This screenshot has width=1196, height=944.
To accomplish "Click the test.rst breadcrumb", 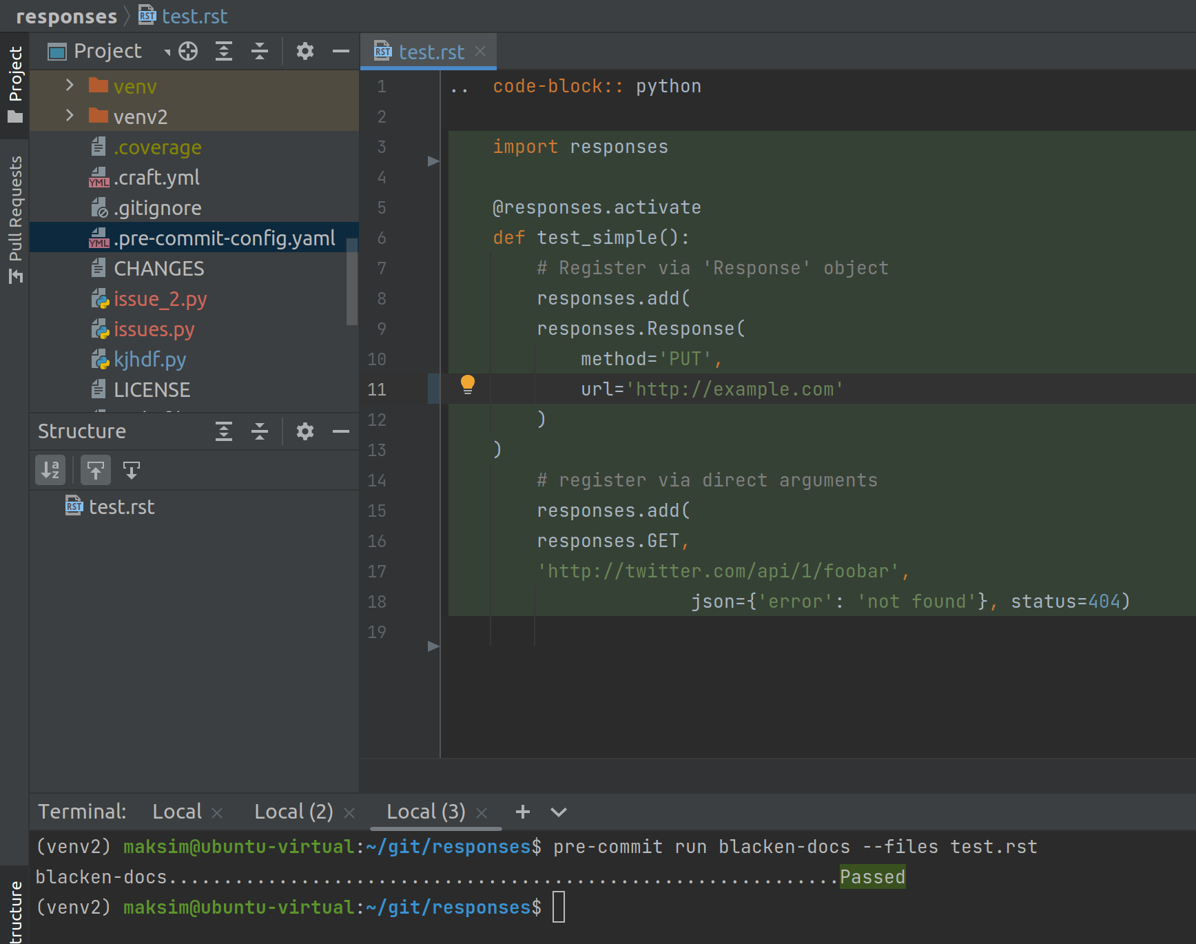I will coord(183,16).
